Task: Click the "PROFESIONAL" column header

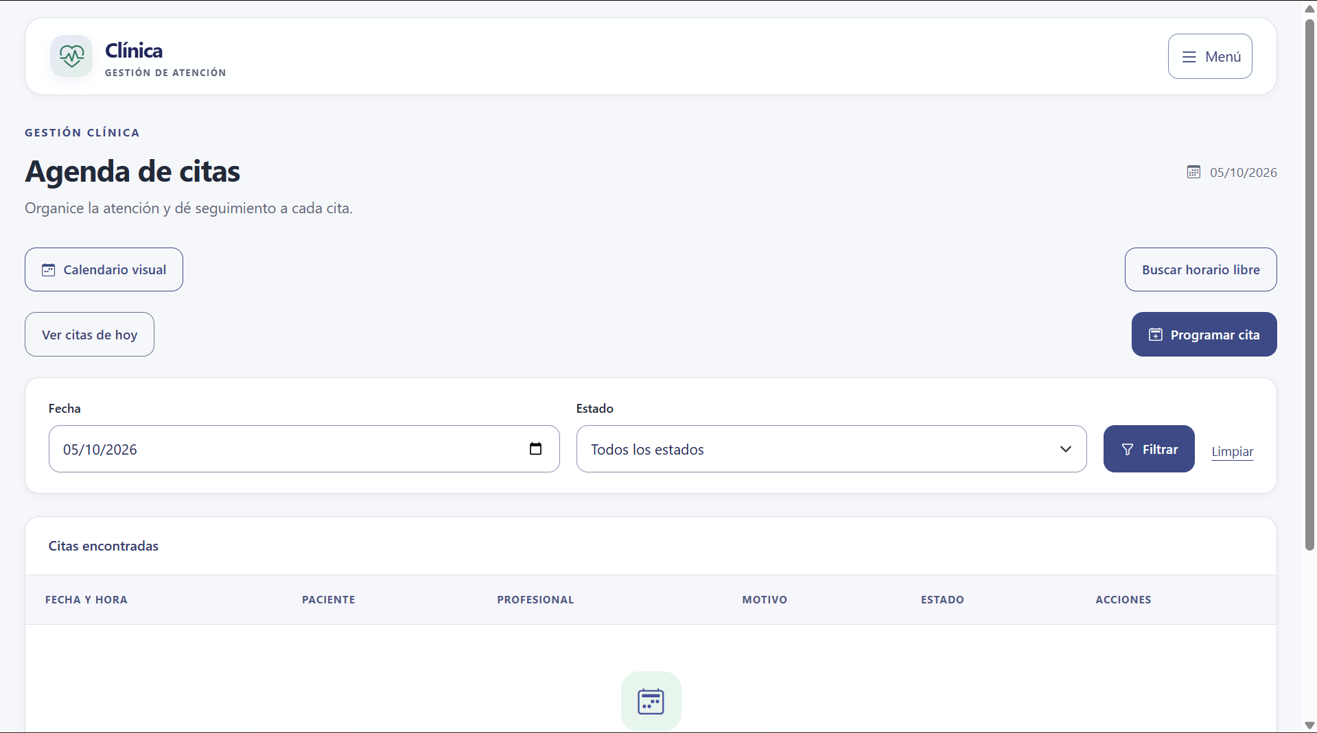Action: [535, 600]
